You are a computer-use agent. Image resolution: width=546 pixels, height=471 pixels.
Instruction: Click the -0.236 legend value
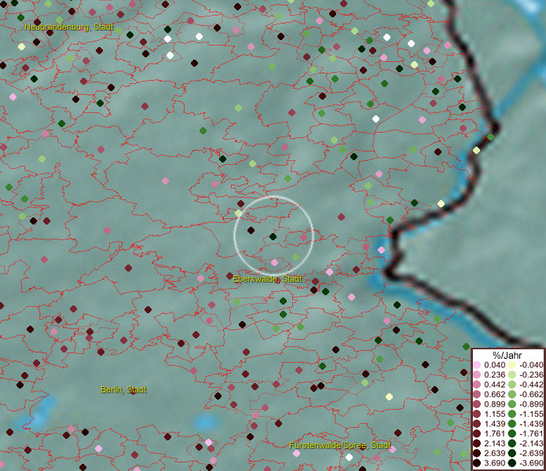531,374
